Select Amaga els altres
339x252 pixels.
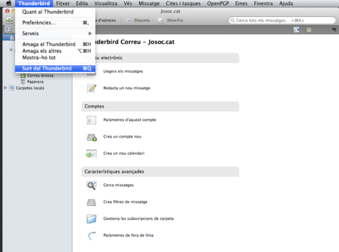[55, 51]
